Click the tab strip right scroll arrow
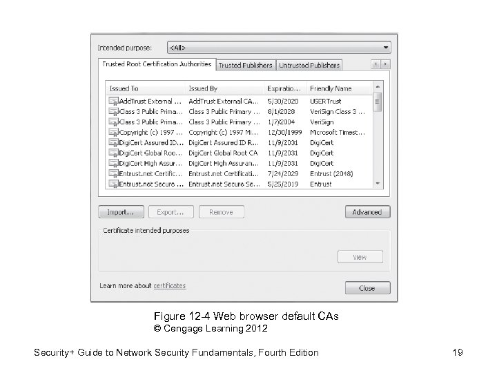The width and height of the screenshot is (497, 373). 385,64
